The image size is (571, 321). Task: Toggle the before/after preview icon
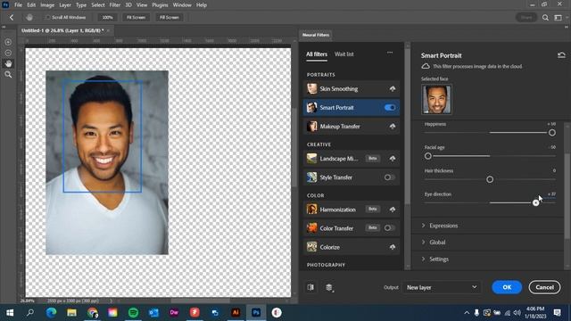[310, 287]
